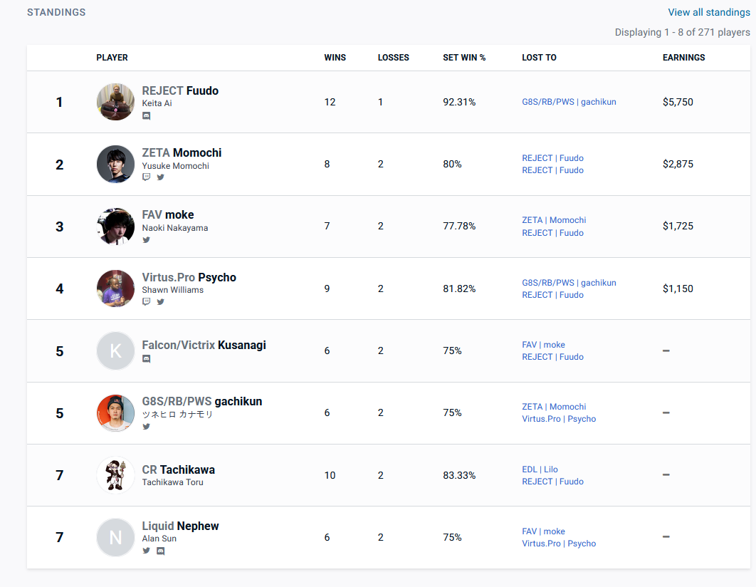Click Nephew's letter N avatar

115,537
